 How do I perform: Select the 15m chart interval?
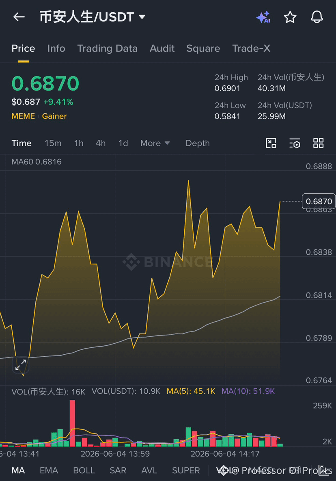(53, 143)
